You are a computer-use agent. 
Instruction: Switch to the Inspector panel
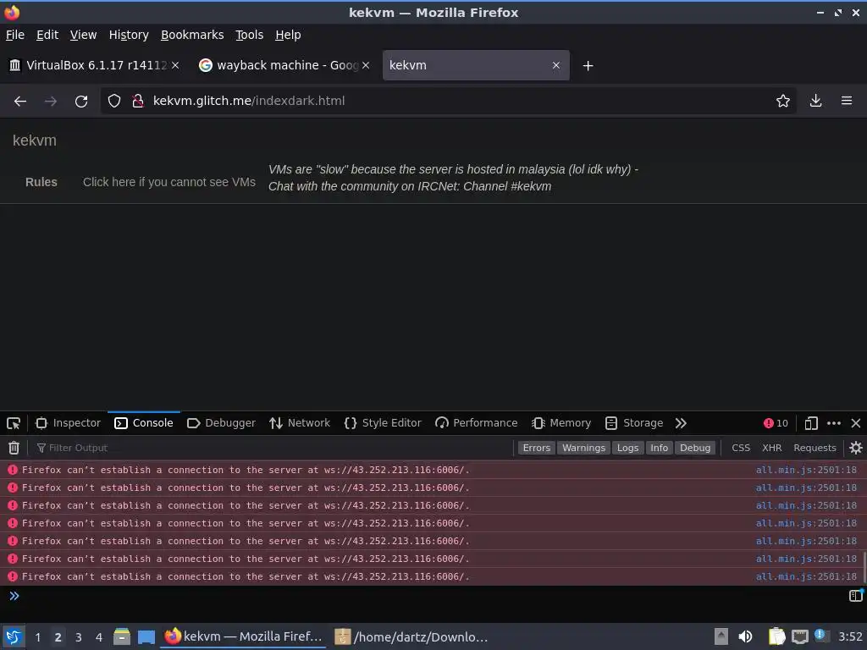[68, 423]
